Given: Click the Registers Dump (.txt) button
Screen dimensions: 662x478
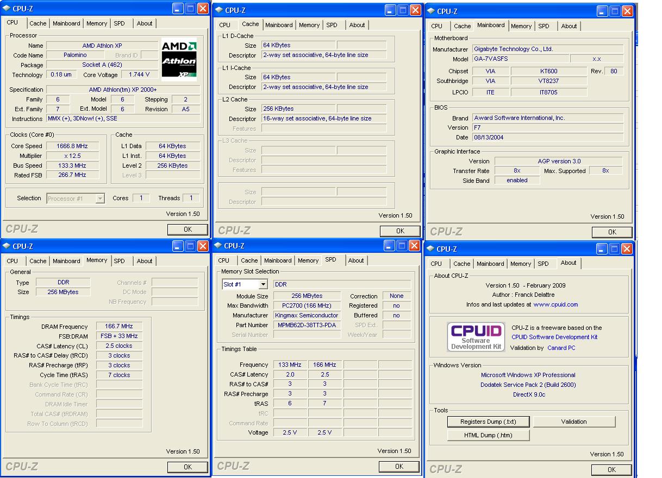Looking at the screenshot, I should pyautogui.click(x=488, y=422).
